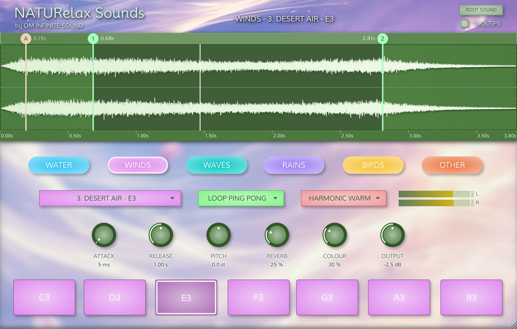The height and width of the screenshot is (329, 517).
Task: Click the WINDS - 3. DESERT AIR - E3 title
Action: tap(284, 19)
